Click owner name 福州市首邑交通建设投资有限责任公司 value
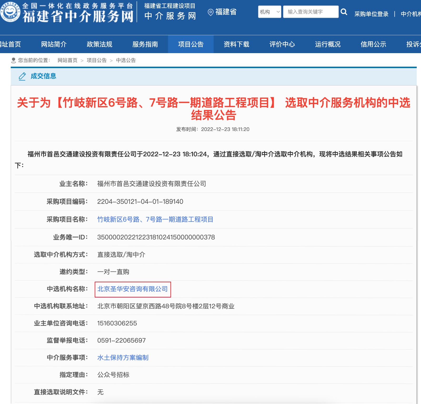This screenshot has width=421, height=404. (151, 184)
